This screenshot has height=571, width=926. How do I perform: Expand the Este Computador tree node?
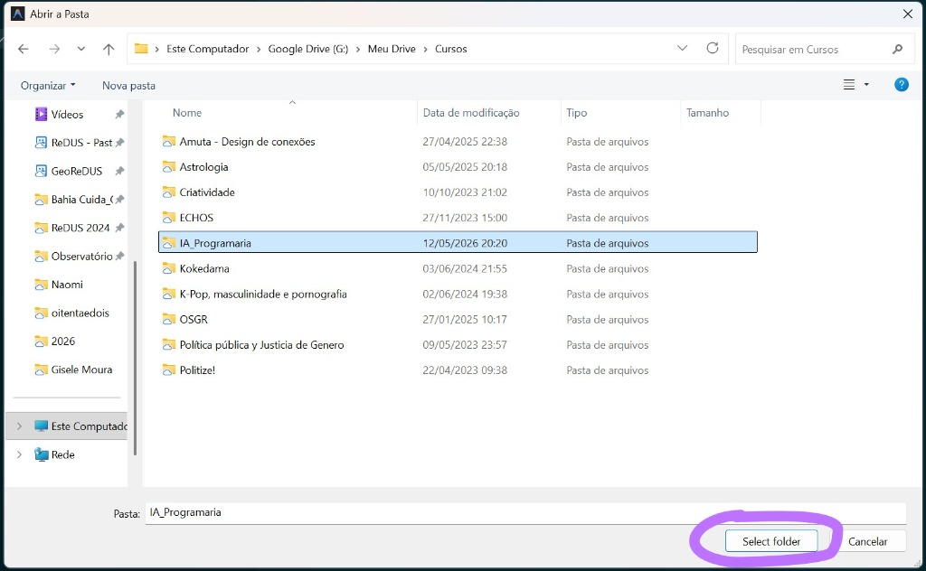pos(19,426)
